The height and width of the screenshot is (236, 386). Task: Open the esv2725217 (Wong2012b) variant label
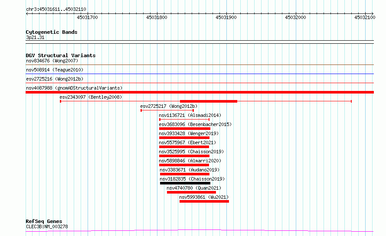pyautogui.click(x=169, y=106)
